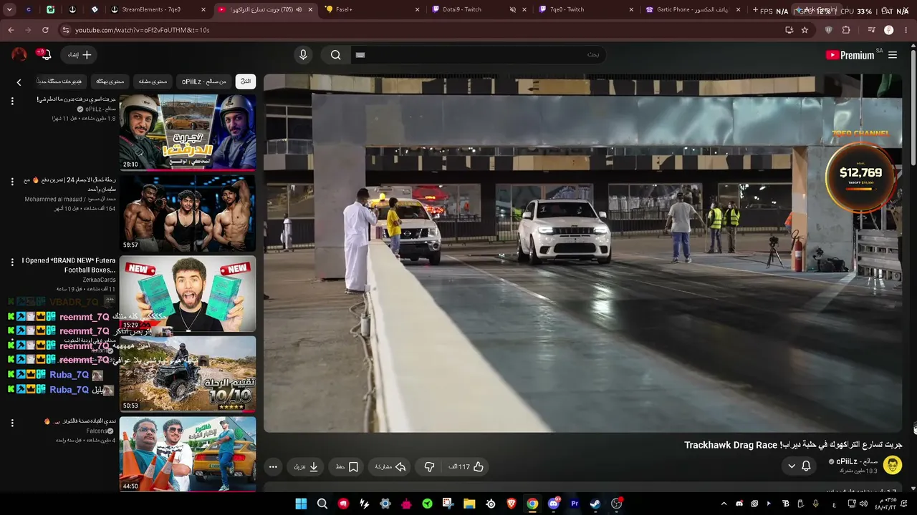Open Steam from the taskbar
This screenshot has height=515, width=917.
[595, 504]
